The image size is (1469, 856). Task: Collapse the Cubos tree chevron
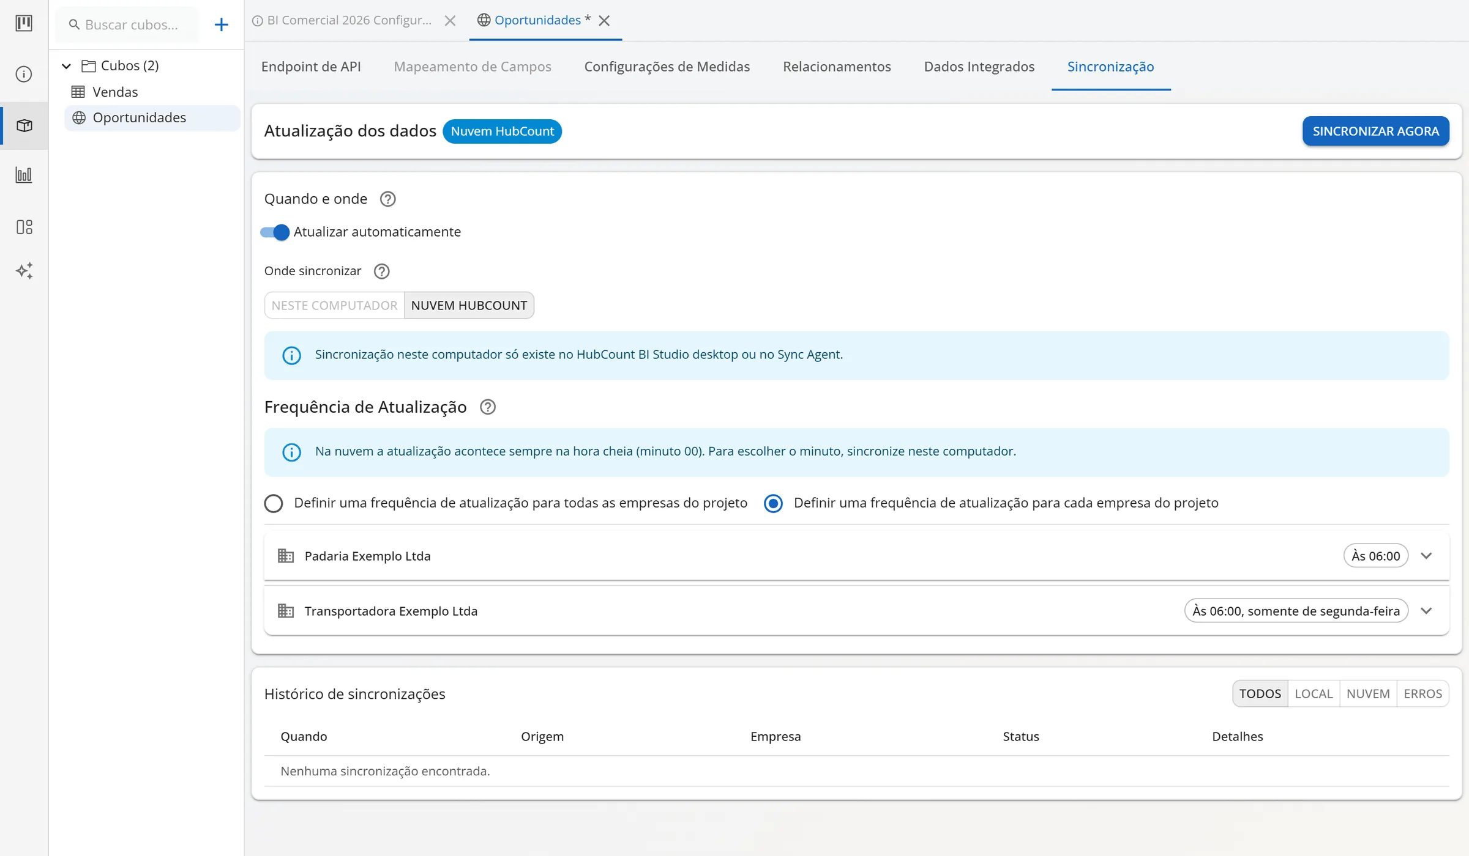67,65
